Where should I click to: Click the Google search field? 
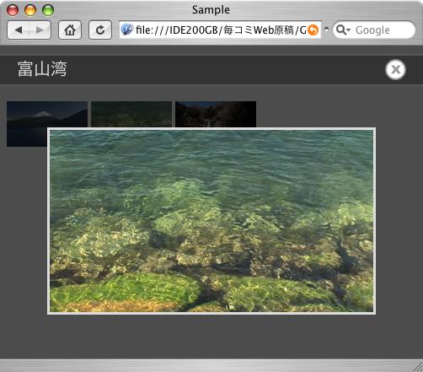click(x=374, y=30)
